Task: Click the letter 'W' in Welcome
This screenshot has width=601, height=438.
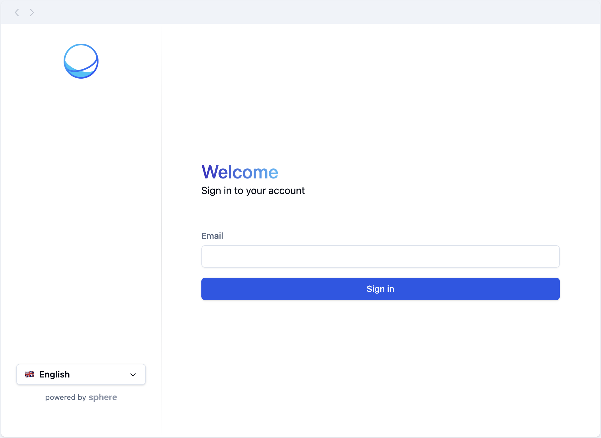Action: tap(209, 172)
